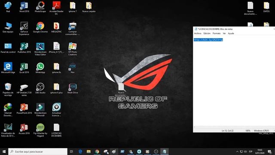
Task: Open the iphone 6s folder
Action: point(56,68)
